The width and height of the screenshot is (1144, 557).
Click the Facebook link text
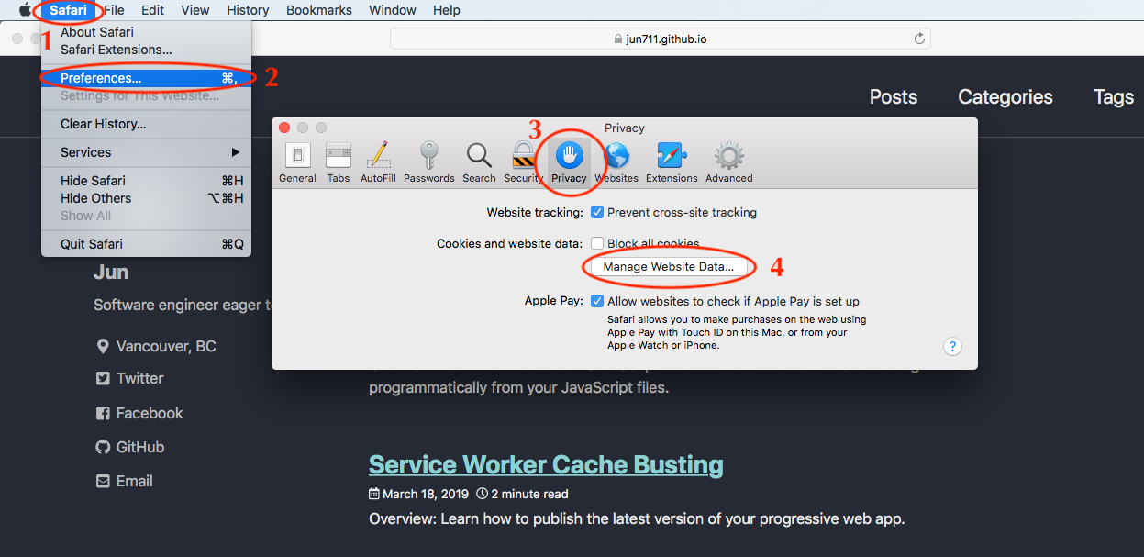150,414
